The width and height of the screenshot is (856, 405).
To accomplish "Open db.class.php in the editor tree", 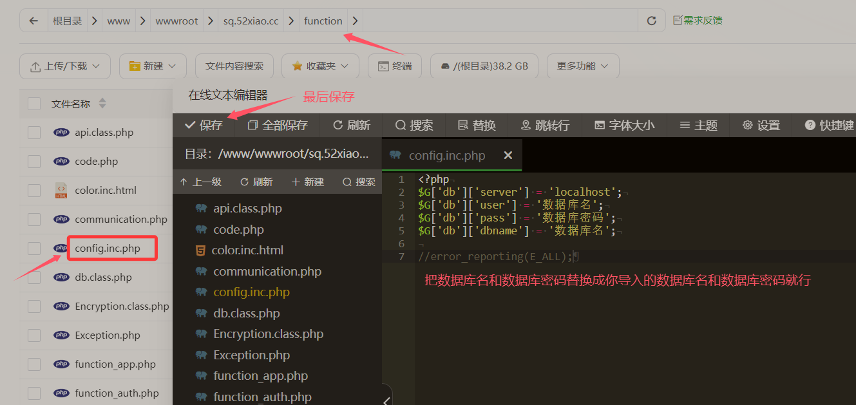I will (x=246, y=314).
